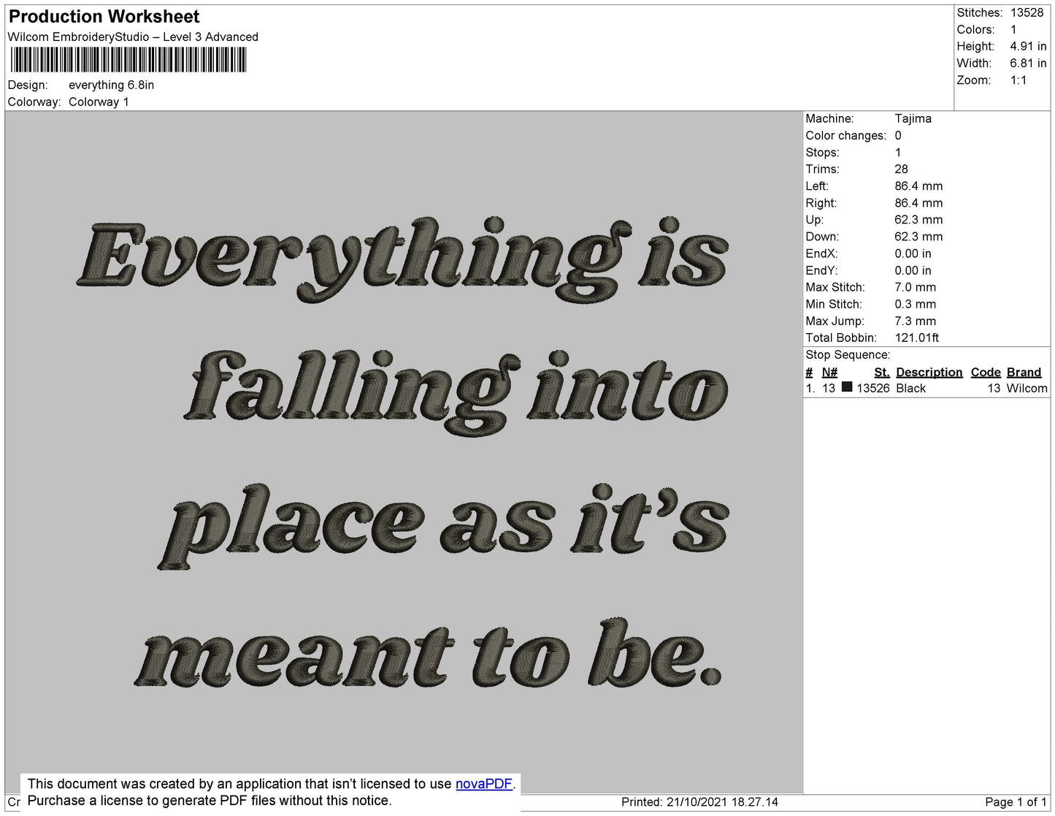Click design name 'everything 6.8in'
1055x816 pixels.
click(112, 85)
